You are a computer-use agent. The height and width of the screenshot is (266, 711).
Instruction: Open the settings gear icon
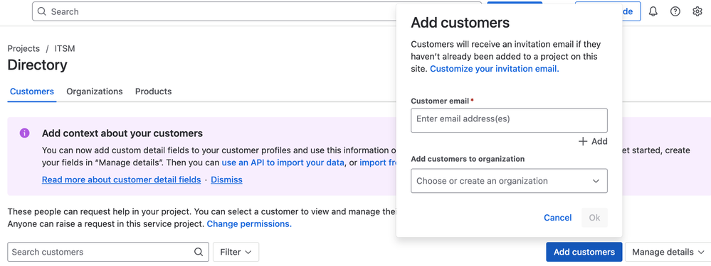(x=697, y=12)
